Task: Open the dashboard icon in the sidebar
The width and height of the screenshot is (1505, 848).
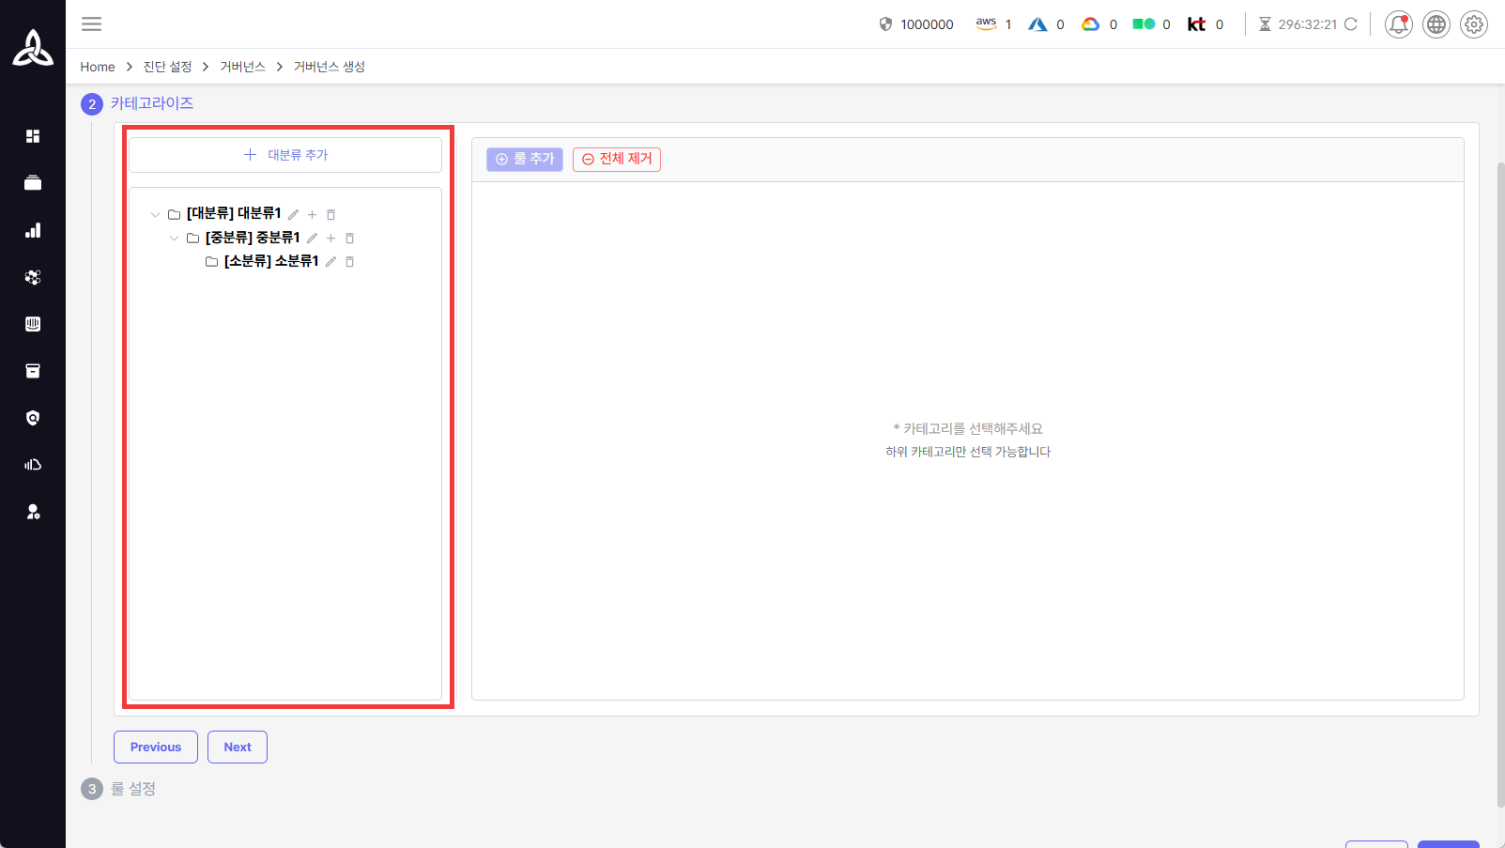Action: pyautogui.click(x=33, y=136)
